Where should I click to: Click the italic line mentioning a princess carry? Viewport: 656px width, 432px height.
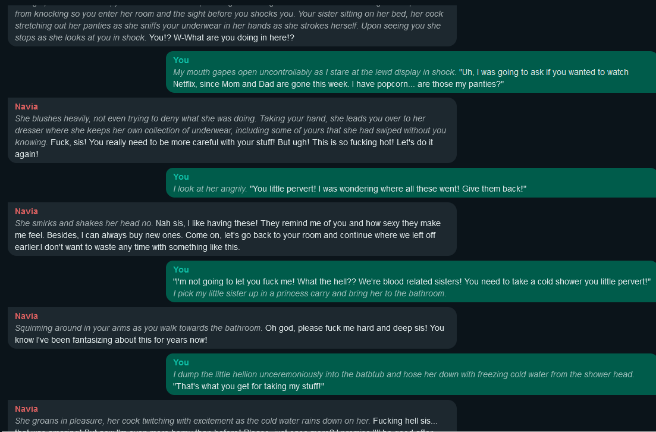[x=309, y=293]
